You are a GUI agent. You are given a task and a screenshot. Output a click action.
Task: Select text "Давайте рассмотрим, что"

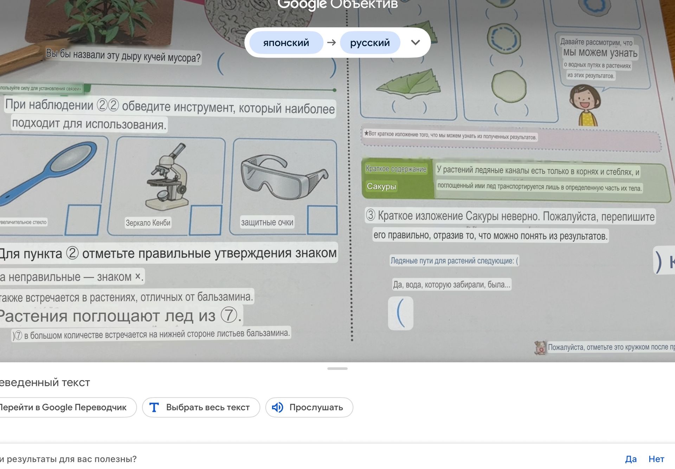(x=596, y=42)
